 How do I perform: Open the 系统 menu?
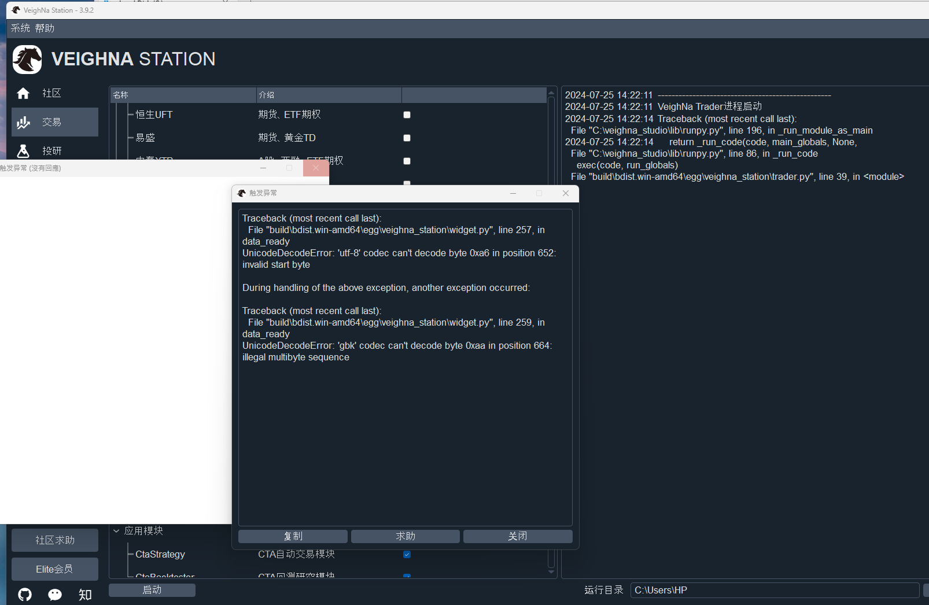[20, 28]
